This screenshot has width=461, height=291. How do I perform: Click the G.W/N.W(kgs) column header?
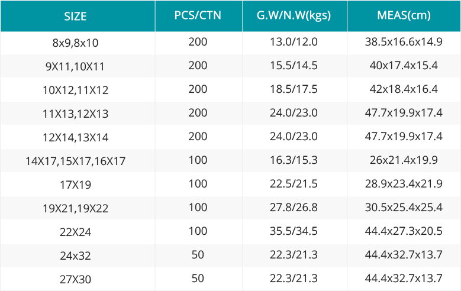click(x=294, y=15)
